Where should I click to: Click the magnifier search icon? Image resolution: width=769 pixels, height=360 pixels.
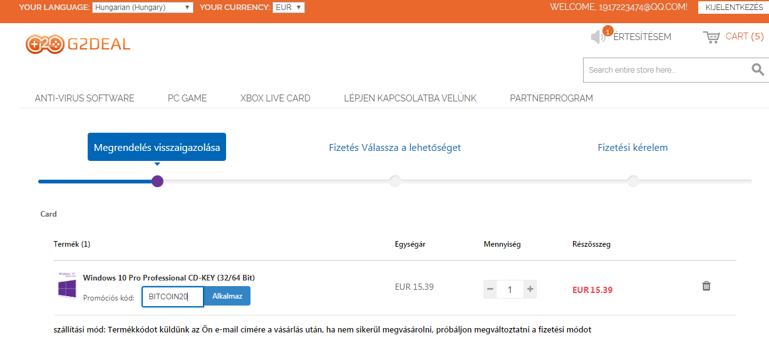(758, 69)
